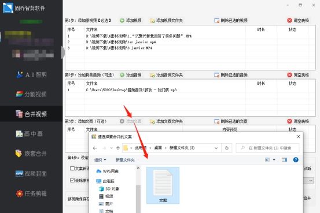Select the 文案 text file thumbnail
Screen dimensions: 320x213
coord(163,185)
